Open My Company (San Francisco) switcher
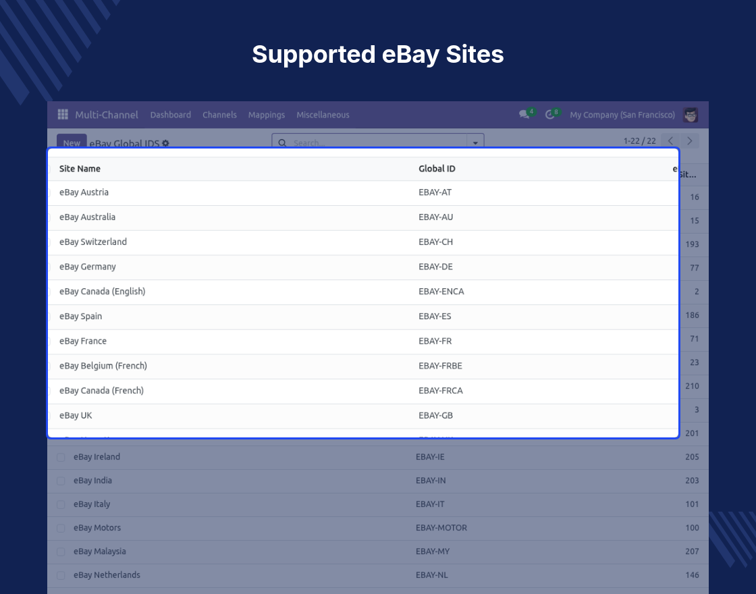 [x=622, y=115]
